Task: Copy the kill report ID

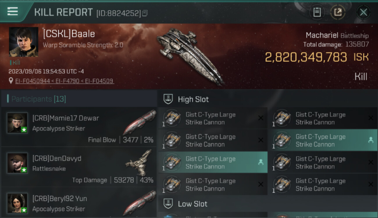Action: pyautogui.click(x=145, y=13)
